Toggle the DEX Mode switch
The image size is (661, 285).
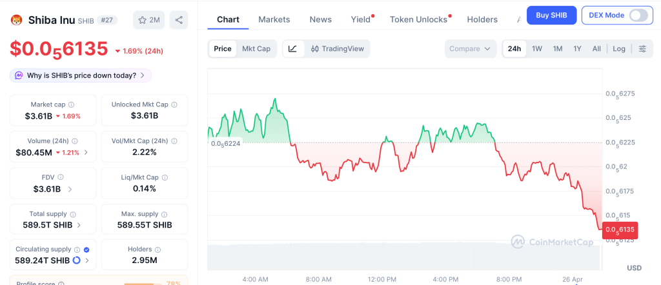pos(638,15)
